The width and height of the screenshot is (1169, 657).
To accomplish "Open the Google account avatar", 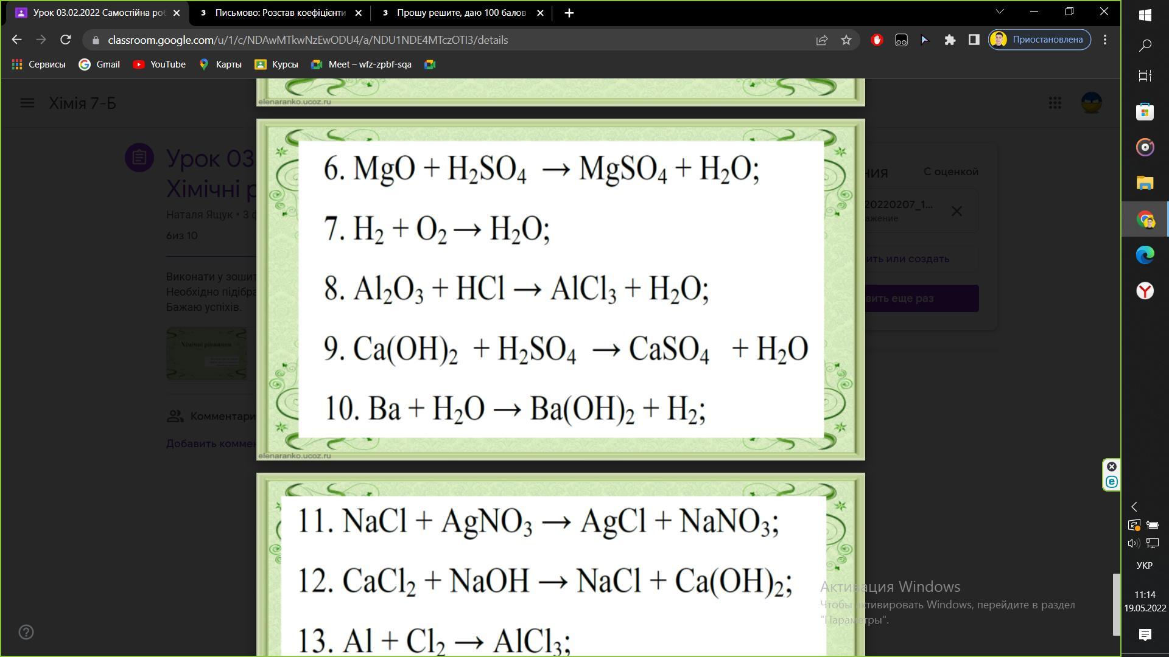I will tap(1092, 103).
